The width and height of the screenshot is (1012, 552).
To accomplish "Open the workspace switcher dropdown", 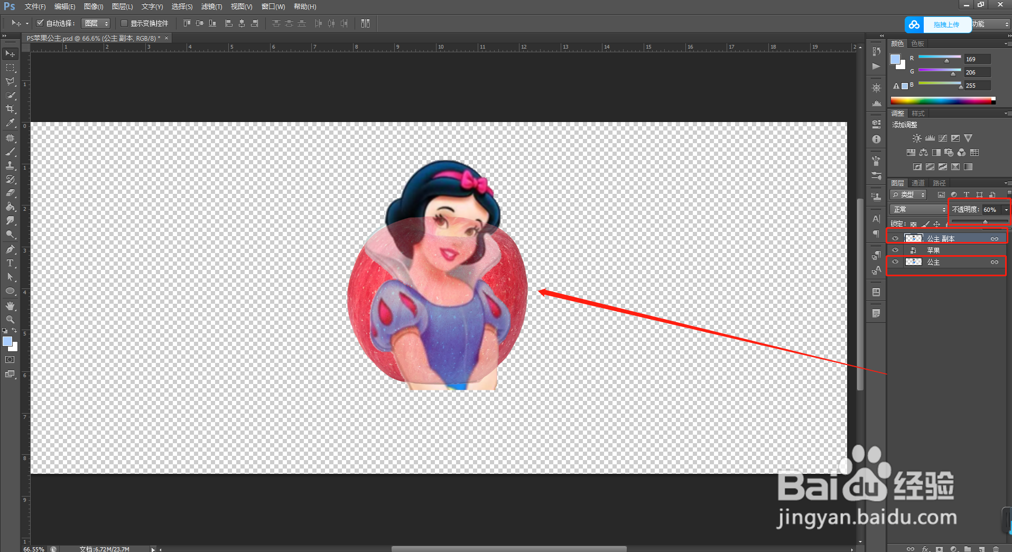I will 991,24.
